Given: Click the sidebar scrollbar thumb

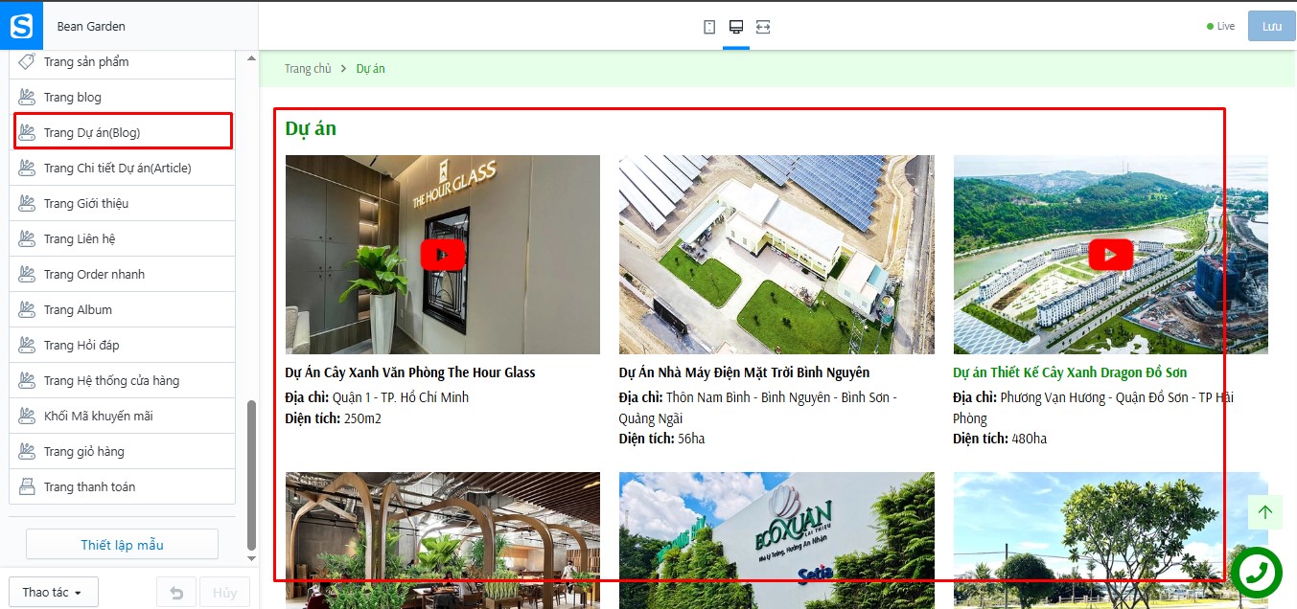Looking at the screenshot, I should (252, 475).
